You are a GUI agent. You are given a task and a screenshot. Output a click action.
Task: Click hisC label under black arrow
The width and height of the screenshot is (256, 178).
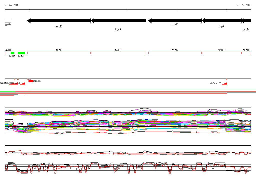174,24
